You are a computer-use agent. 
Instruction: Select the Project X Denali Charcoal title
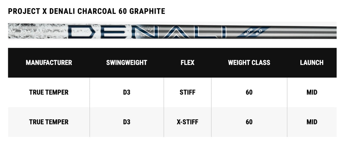(x=86, y=11)
